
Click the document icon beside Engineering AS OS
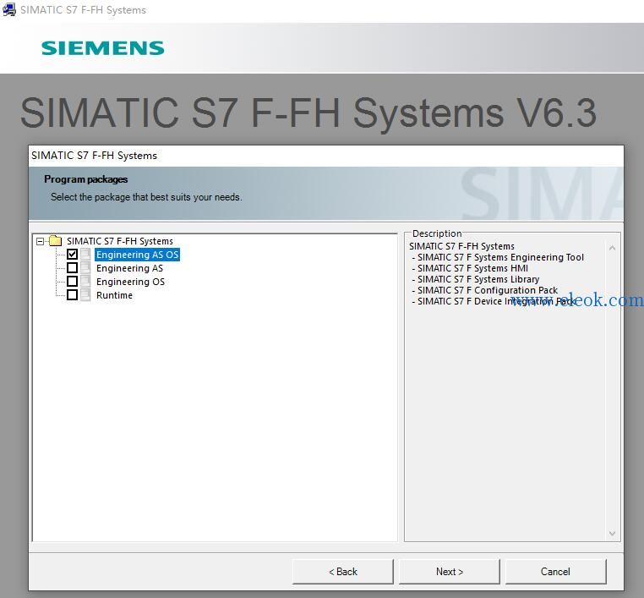click(85, 255)
